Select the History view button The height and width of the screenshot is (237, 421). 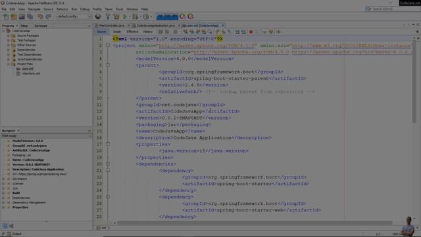147,32
